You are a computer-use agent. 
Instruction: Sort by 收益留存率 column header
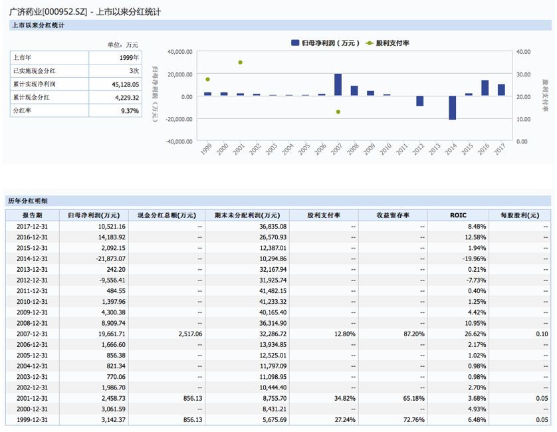click(x=393, y=215)
